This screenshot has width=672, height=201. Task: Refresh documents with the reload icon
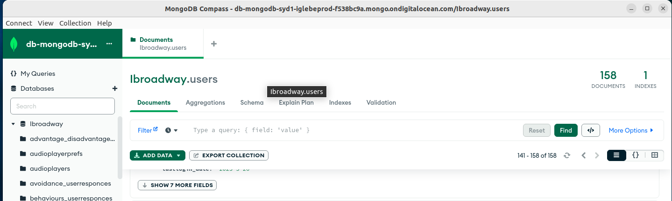tap(567, 155)
